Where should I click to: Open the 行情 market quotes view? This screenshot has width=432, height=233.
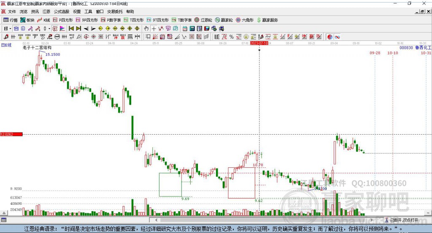coord(11,20)
